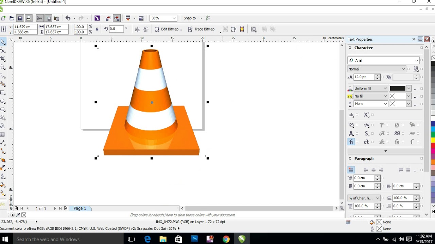Click the Print icon
Viewport: 435px width, 244px height.
pos(29,18)
